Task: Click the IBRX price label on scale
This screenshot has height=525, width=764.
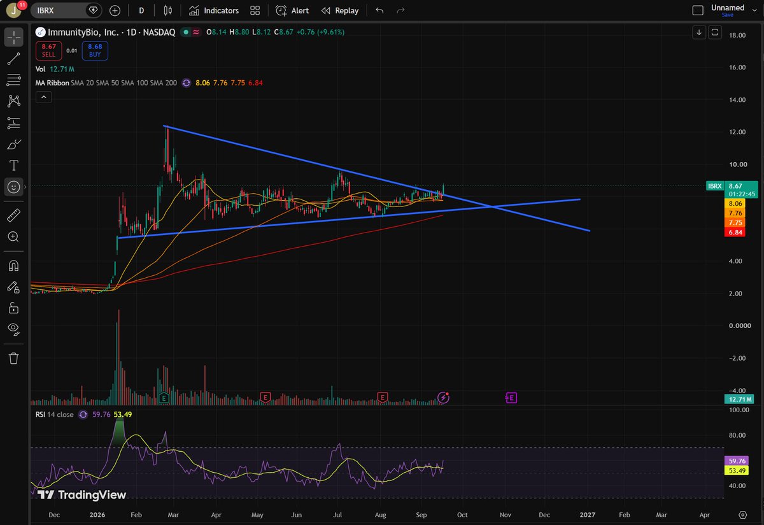Action: coord(714,186)
